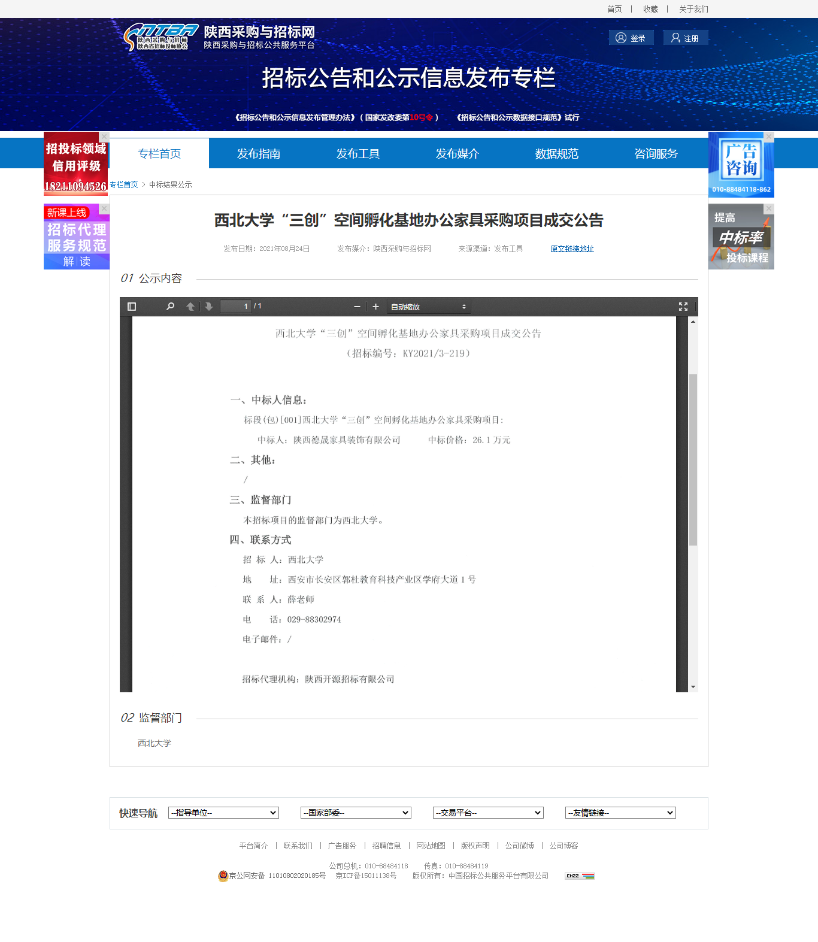The width and height of the screenshot is (818, 942).
Task: Open the 原文链接地址 link
Action: [572, 249]
